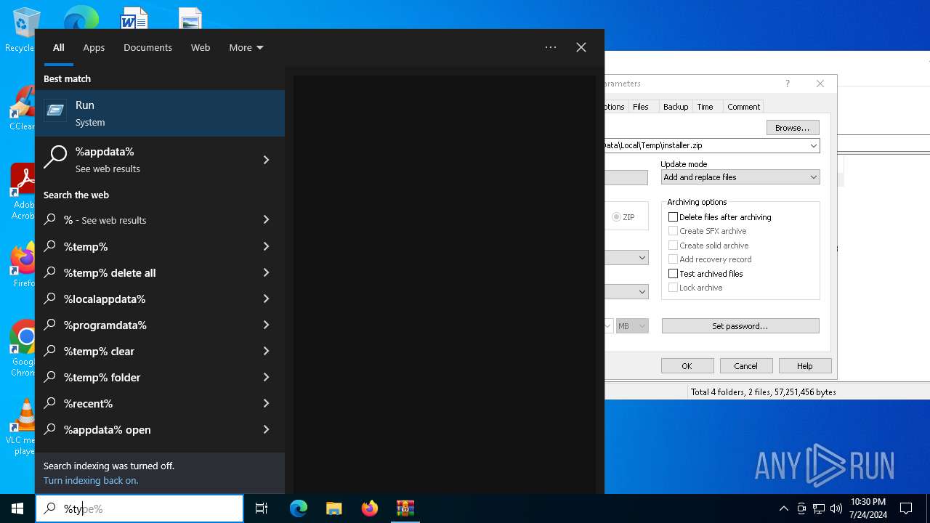Screen dimensions: 930x523
Task: Open the Microsoft Edge desktop shortcut
Action: pos(81,18)
